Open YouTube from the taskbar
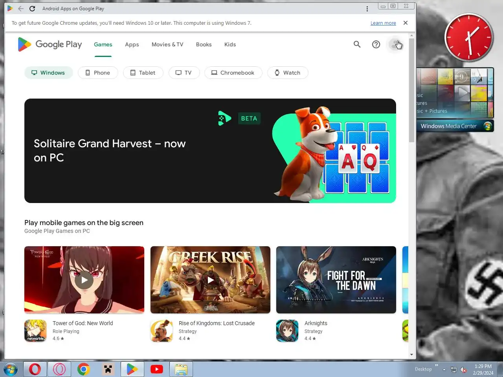This screenshot has width=503, height=377. coord(157,370)
